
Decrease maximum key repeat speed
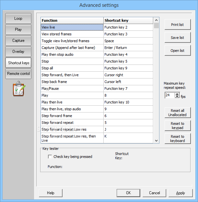[177, 97]
